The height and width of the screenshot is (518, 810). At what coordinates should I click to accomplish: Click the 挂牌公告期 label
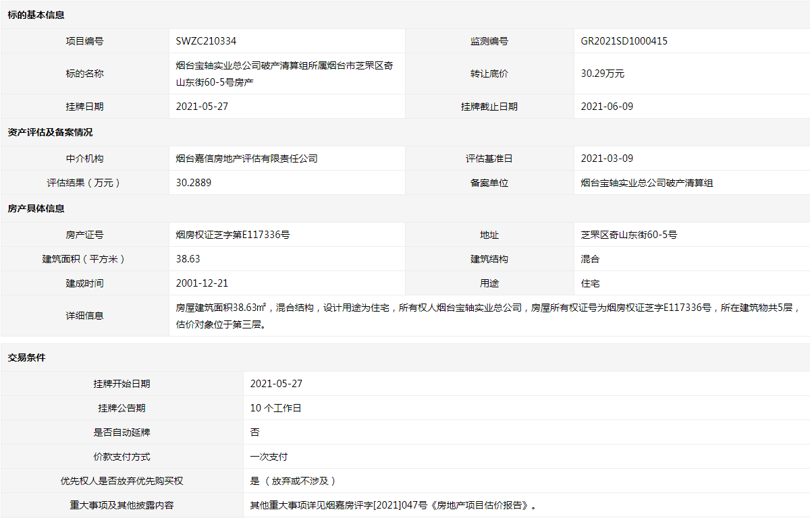click(x=122, y=408)
